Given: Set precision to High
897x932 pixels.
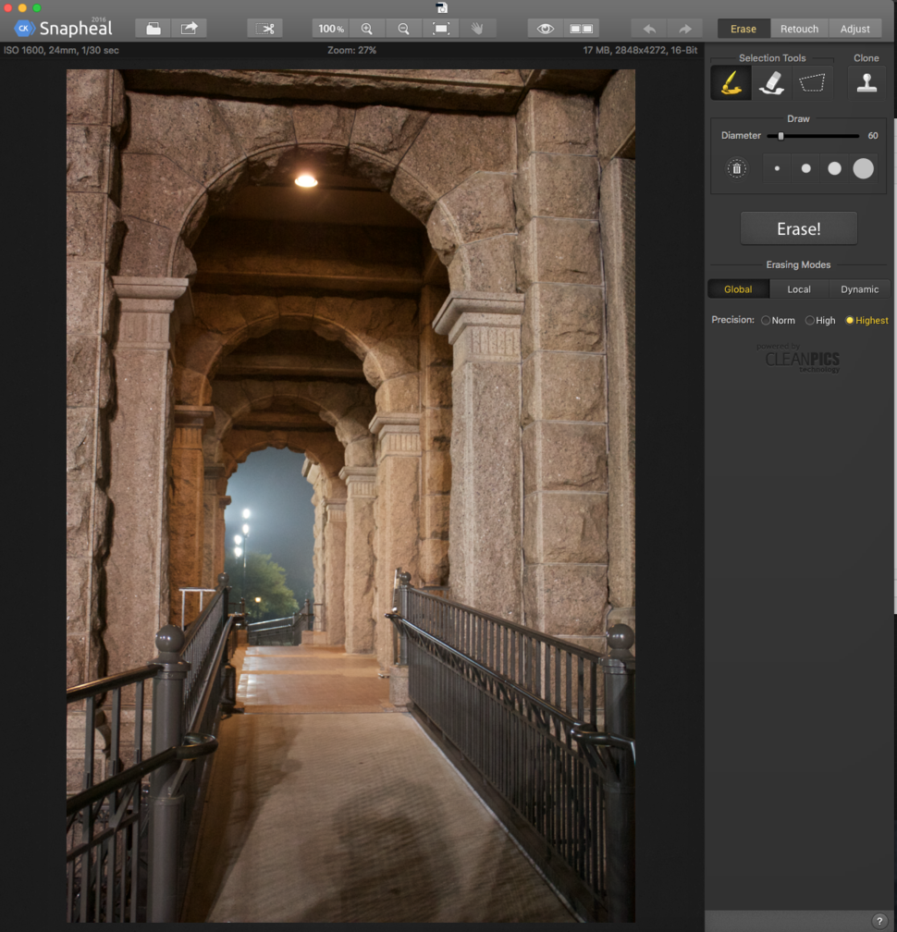Looking at the screenshot, I should [x=820, y=320].
